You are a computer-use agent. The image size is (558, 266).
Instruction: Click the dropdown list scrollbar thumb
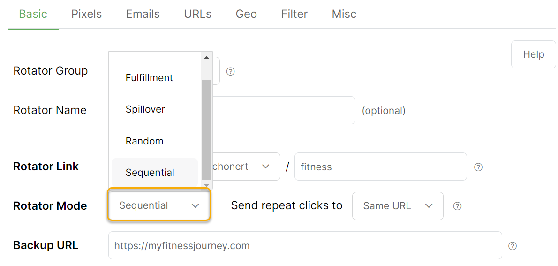point(206,129)
